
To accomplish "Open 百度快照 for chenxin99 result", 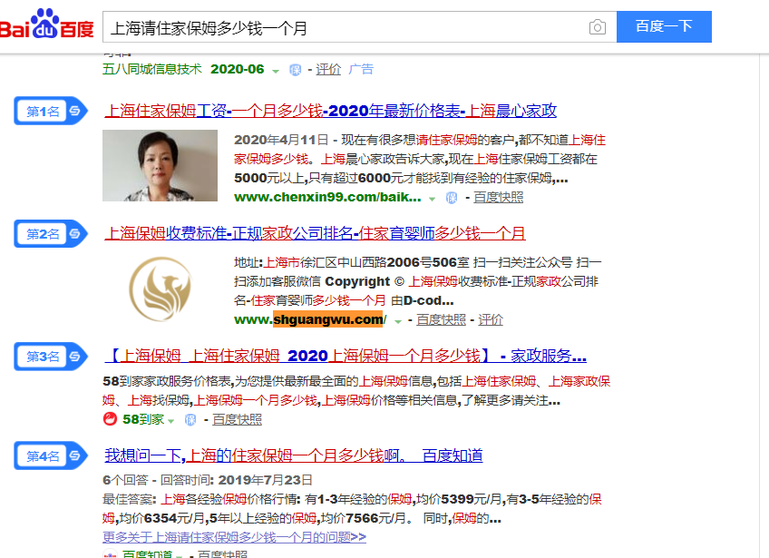I will (x=498, y=197).
